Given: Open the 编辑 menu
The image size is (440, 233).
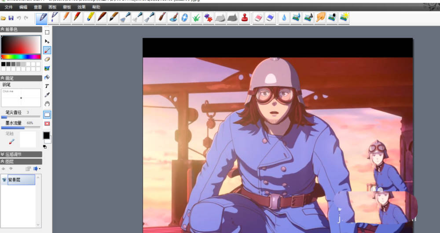Looking at the screenshot, I should pyautogui.click(x=23, y=7).
